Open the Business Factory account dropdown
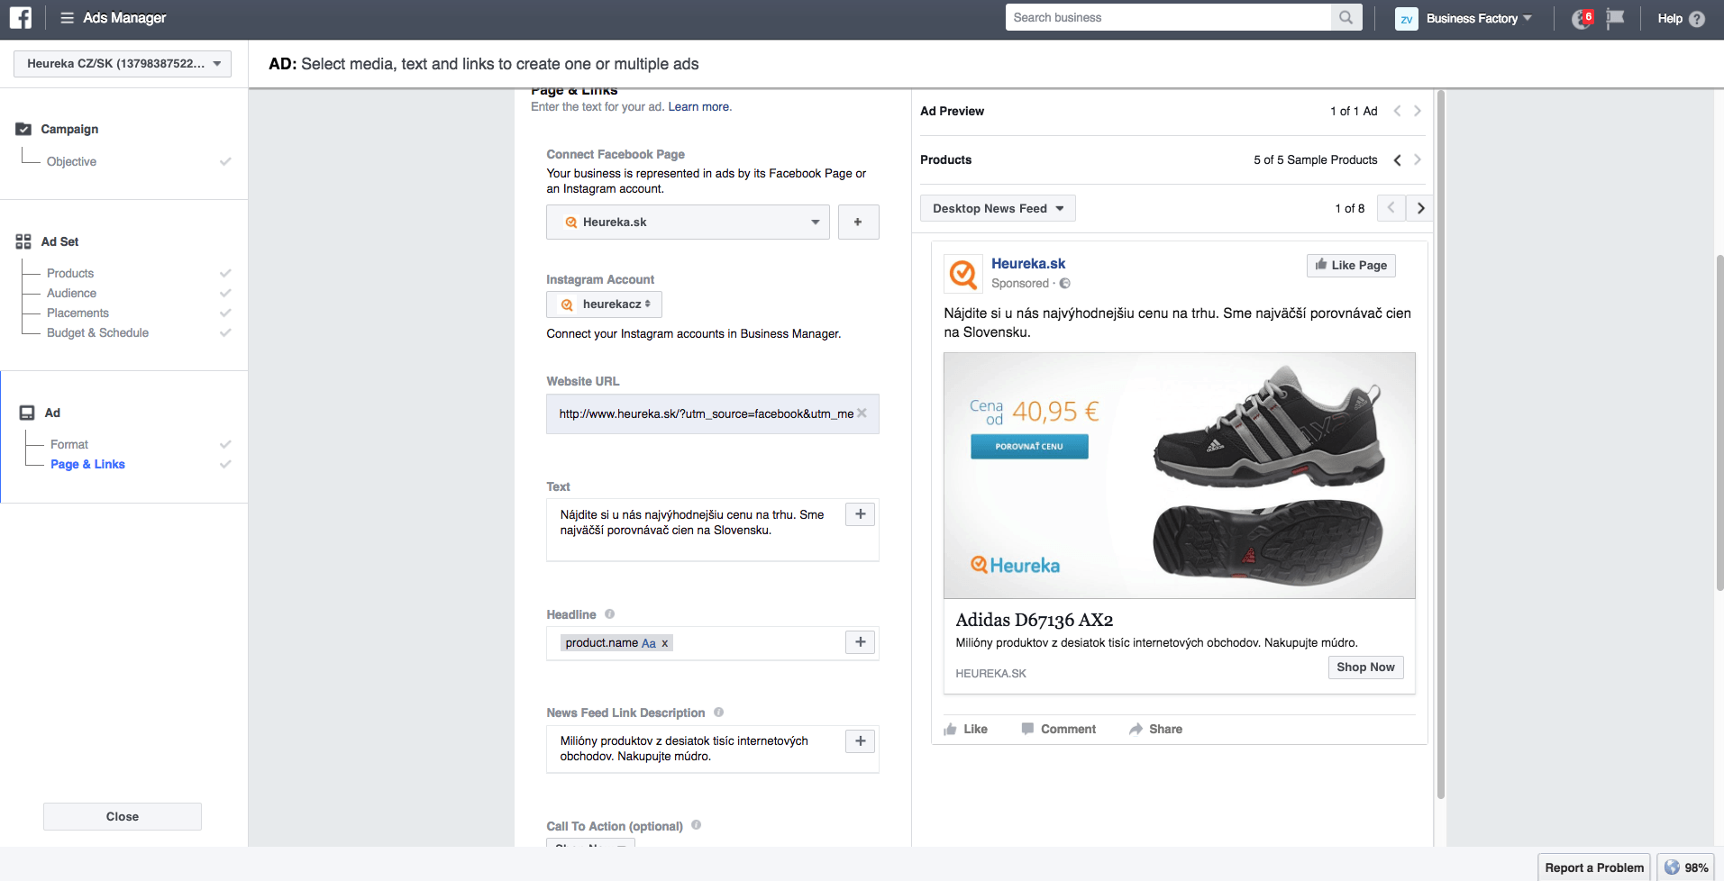The height and width of the screenshot is (881, 1724). click(1479, 18)
